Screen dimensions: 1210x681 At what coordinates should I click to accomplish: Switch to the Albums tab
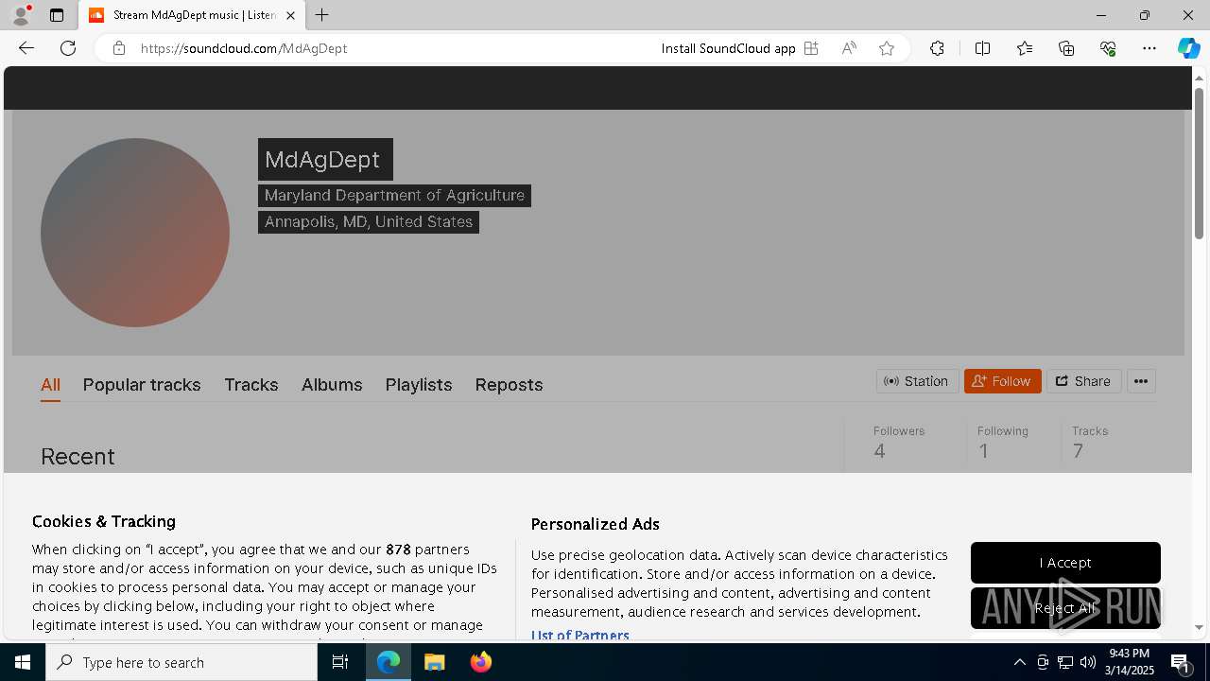[x=332, y=385]
